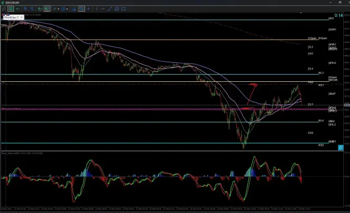Activate the crosshair tool

coord(88,9)
